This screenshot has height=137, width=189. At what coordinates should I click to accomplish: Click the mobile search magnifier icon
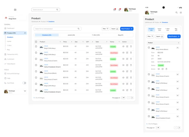coord(176,13)
